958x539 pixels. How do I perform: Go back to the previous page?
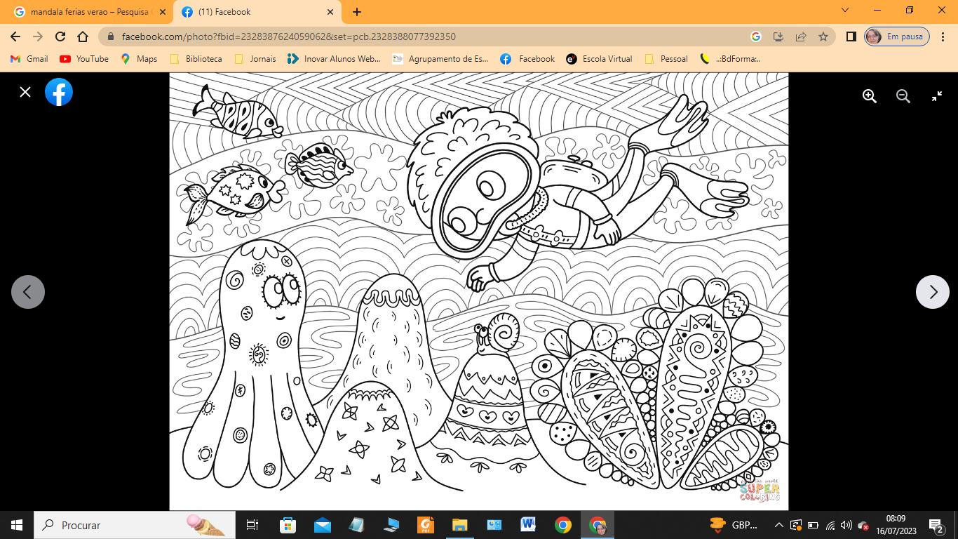click(15, 36)
